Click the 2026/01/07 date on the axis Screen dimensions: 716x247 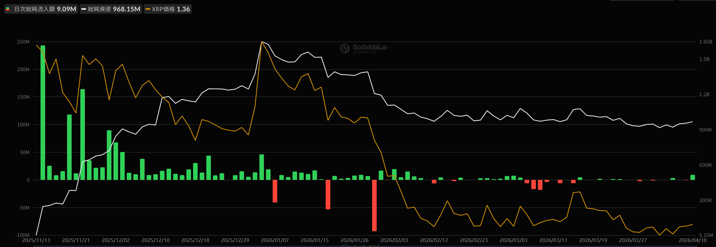point(275,240)
